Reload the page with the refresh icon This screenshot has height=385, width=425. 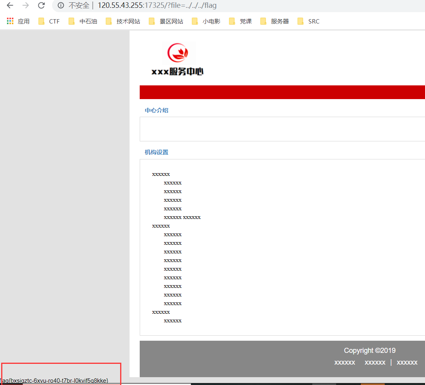pos(41,5)
